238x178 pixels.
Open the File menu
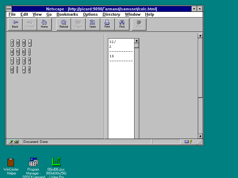12,14
